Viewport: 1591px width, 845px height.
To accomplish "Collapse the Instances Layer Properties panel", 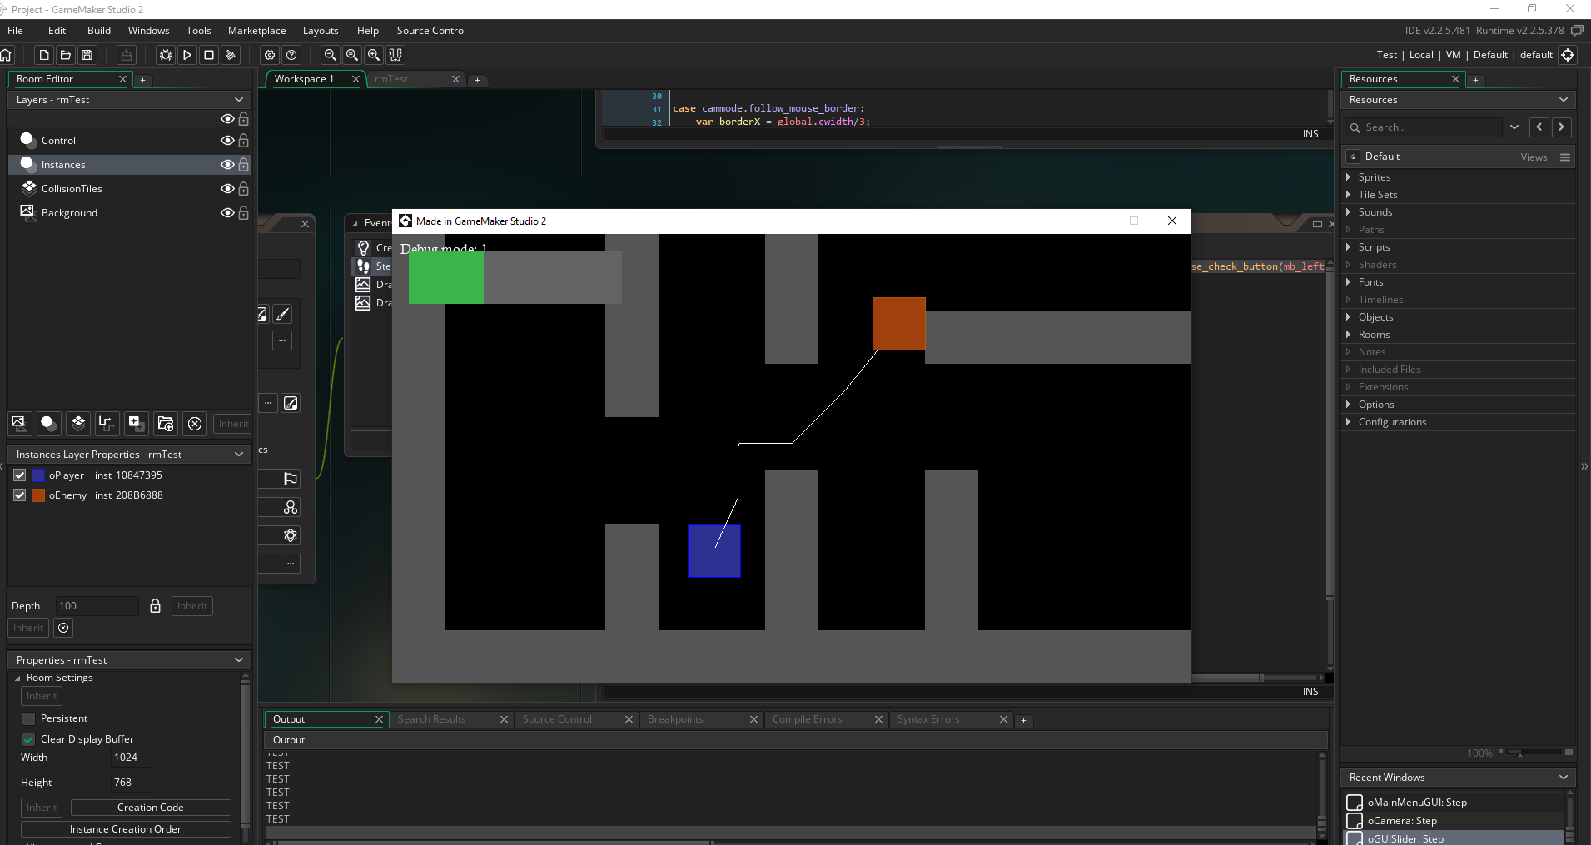I will [239, 455].
